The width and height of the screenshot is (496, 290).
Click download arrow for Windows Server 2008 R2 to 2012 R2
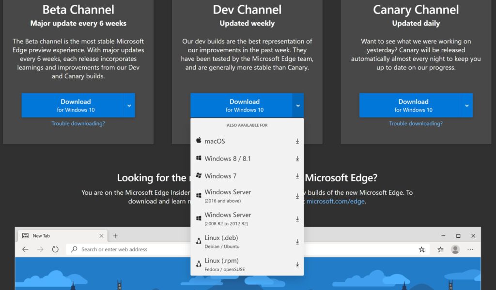pyautogui.click(x=297, y=218)
